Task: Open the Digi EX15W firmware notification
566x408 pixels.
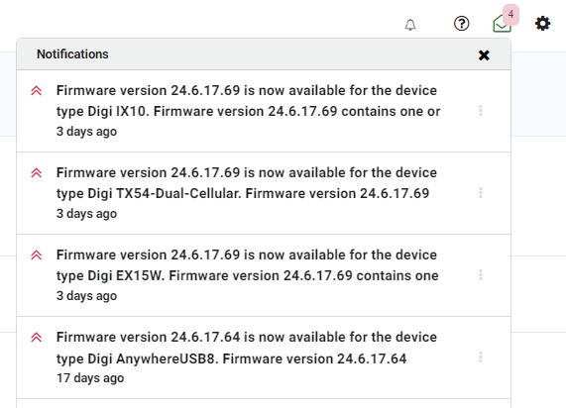Action: 248,265
